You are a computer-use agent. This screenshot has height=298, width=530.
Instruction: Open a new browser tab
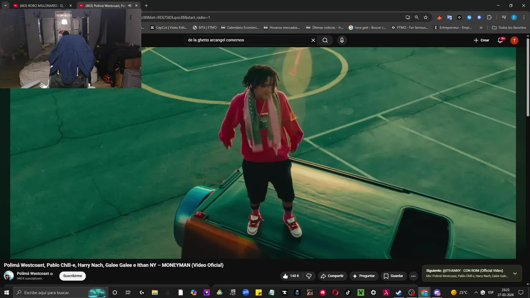pos(146,6)
